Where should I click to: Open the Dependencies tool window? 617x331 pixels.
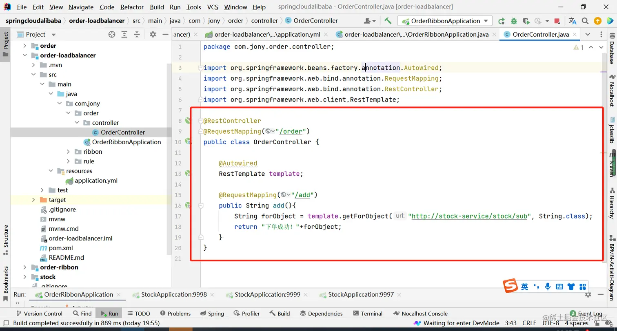coord(321,313)
